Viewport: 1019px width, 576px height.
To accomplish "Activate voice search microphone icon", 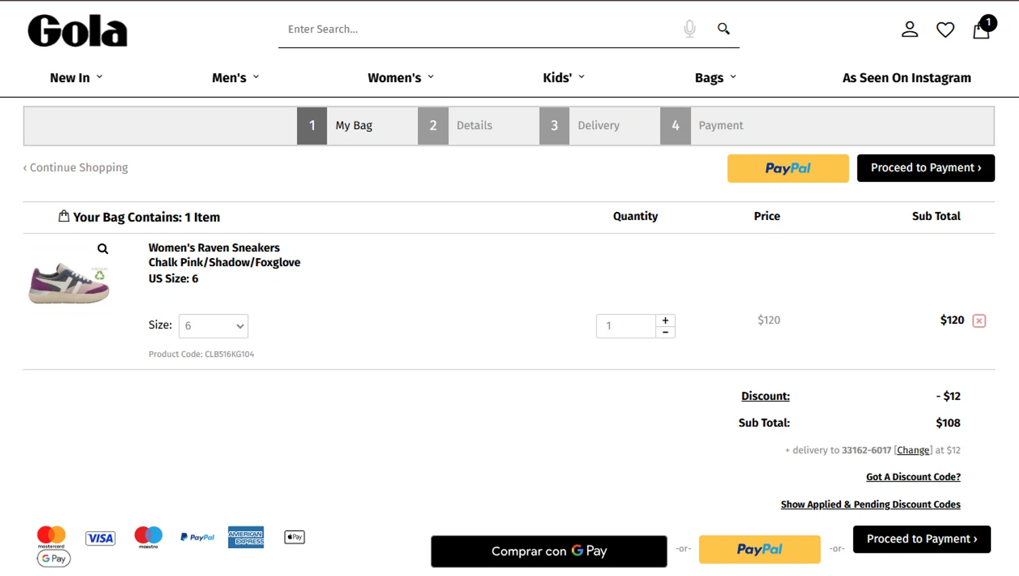I will click(x=690, y=29).
